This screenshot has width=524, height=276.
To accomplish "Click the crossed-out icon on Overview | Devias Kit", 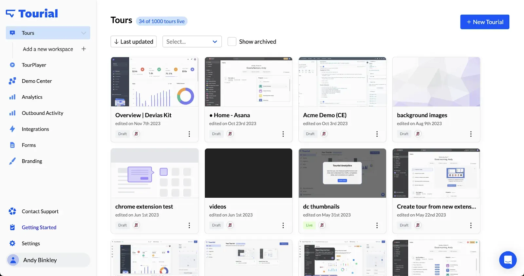I will (x=136, y=134).
